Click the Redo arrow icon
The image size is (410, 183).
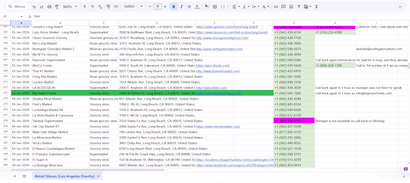coord(42,7)
